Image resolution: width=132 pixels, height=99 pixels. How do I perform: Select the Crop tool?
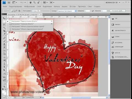pyautogui.click(x=4, y=31)
